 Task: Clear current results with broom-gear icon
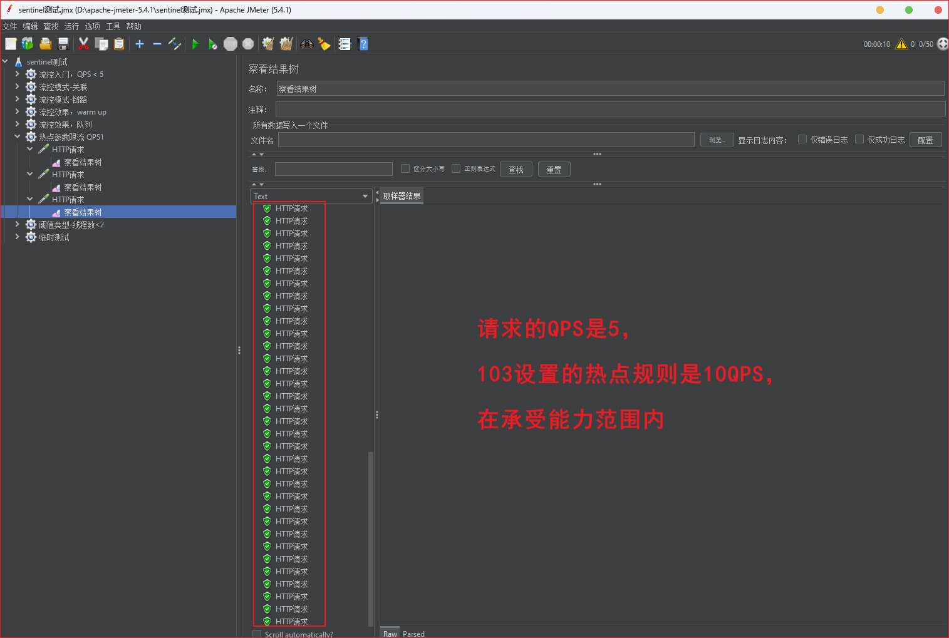pyautogui.click(x=268, y=44)
